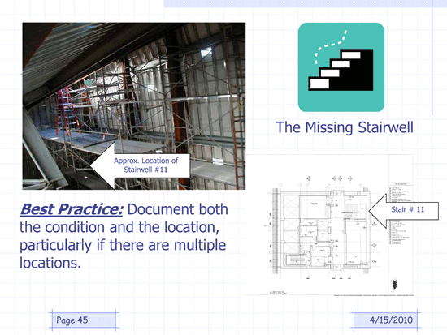
Task: Open the floor plan drawing image
Action: point(329,225)
